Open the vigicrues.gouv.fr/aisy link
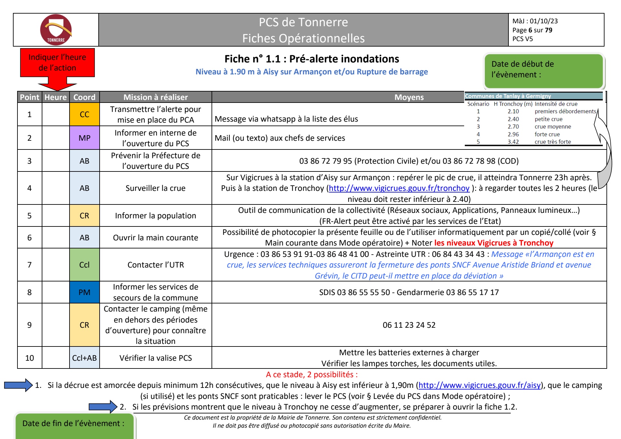The image size is (621, 439). (x=480, y=385)
